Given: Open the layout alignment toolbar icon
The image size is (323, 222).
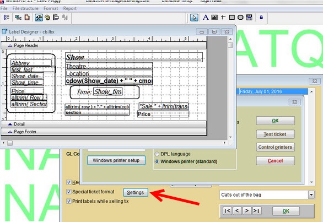Looking at the screenshot, I should (x=56, y=18).
